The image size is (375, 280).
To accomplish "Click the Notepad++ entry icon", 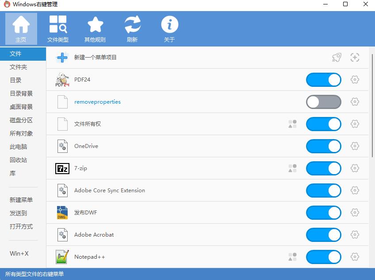I will click(x=62, y=257).
